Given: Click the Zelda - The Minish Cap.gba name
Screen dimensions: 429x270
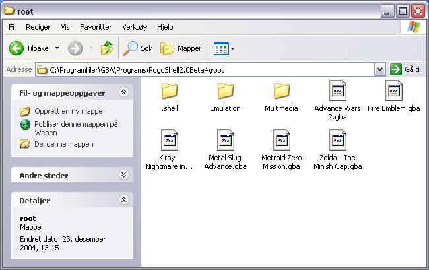Looking at the screenshot, I should (x=338, y=162).
